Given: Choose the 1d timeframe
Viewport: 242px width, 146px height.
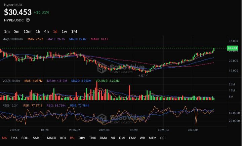Looking at the screenshot, I should click(x=55, y=32).
